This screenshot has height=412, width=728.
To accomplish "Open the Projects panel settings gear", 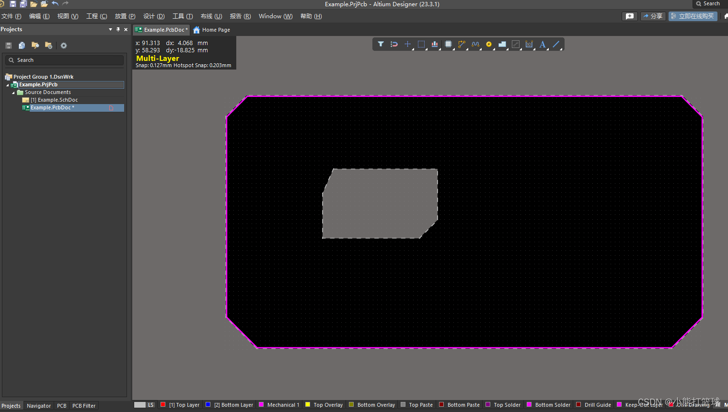I will coord(64,45).
